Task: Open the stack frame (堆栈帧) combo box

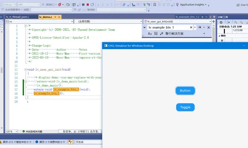Action: coord(121,10)
